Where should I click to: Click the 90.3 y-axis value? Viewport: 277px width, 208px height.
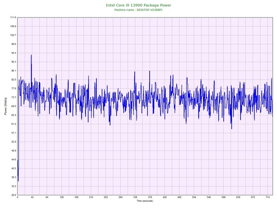tap(14, 62)
